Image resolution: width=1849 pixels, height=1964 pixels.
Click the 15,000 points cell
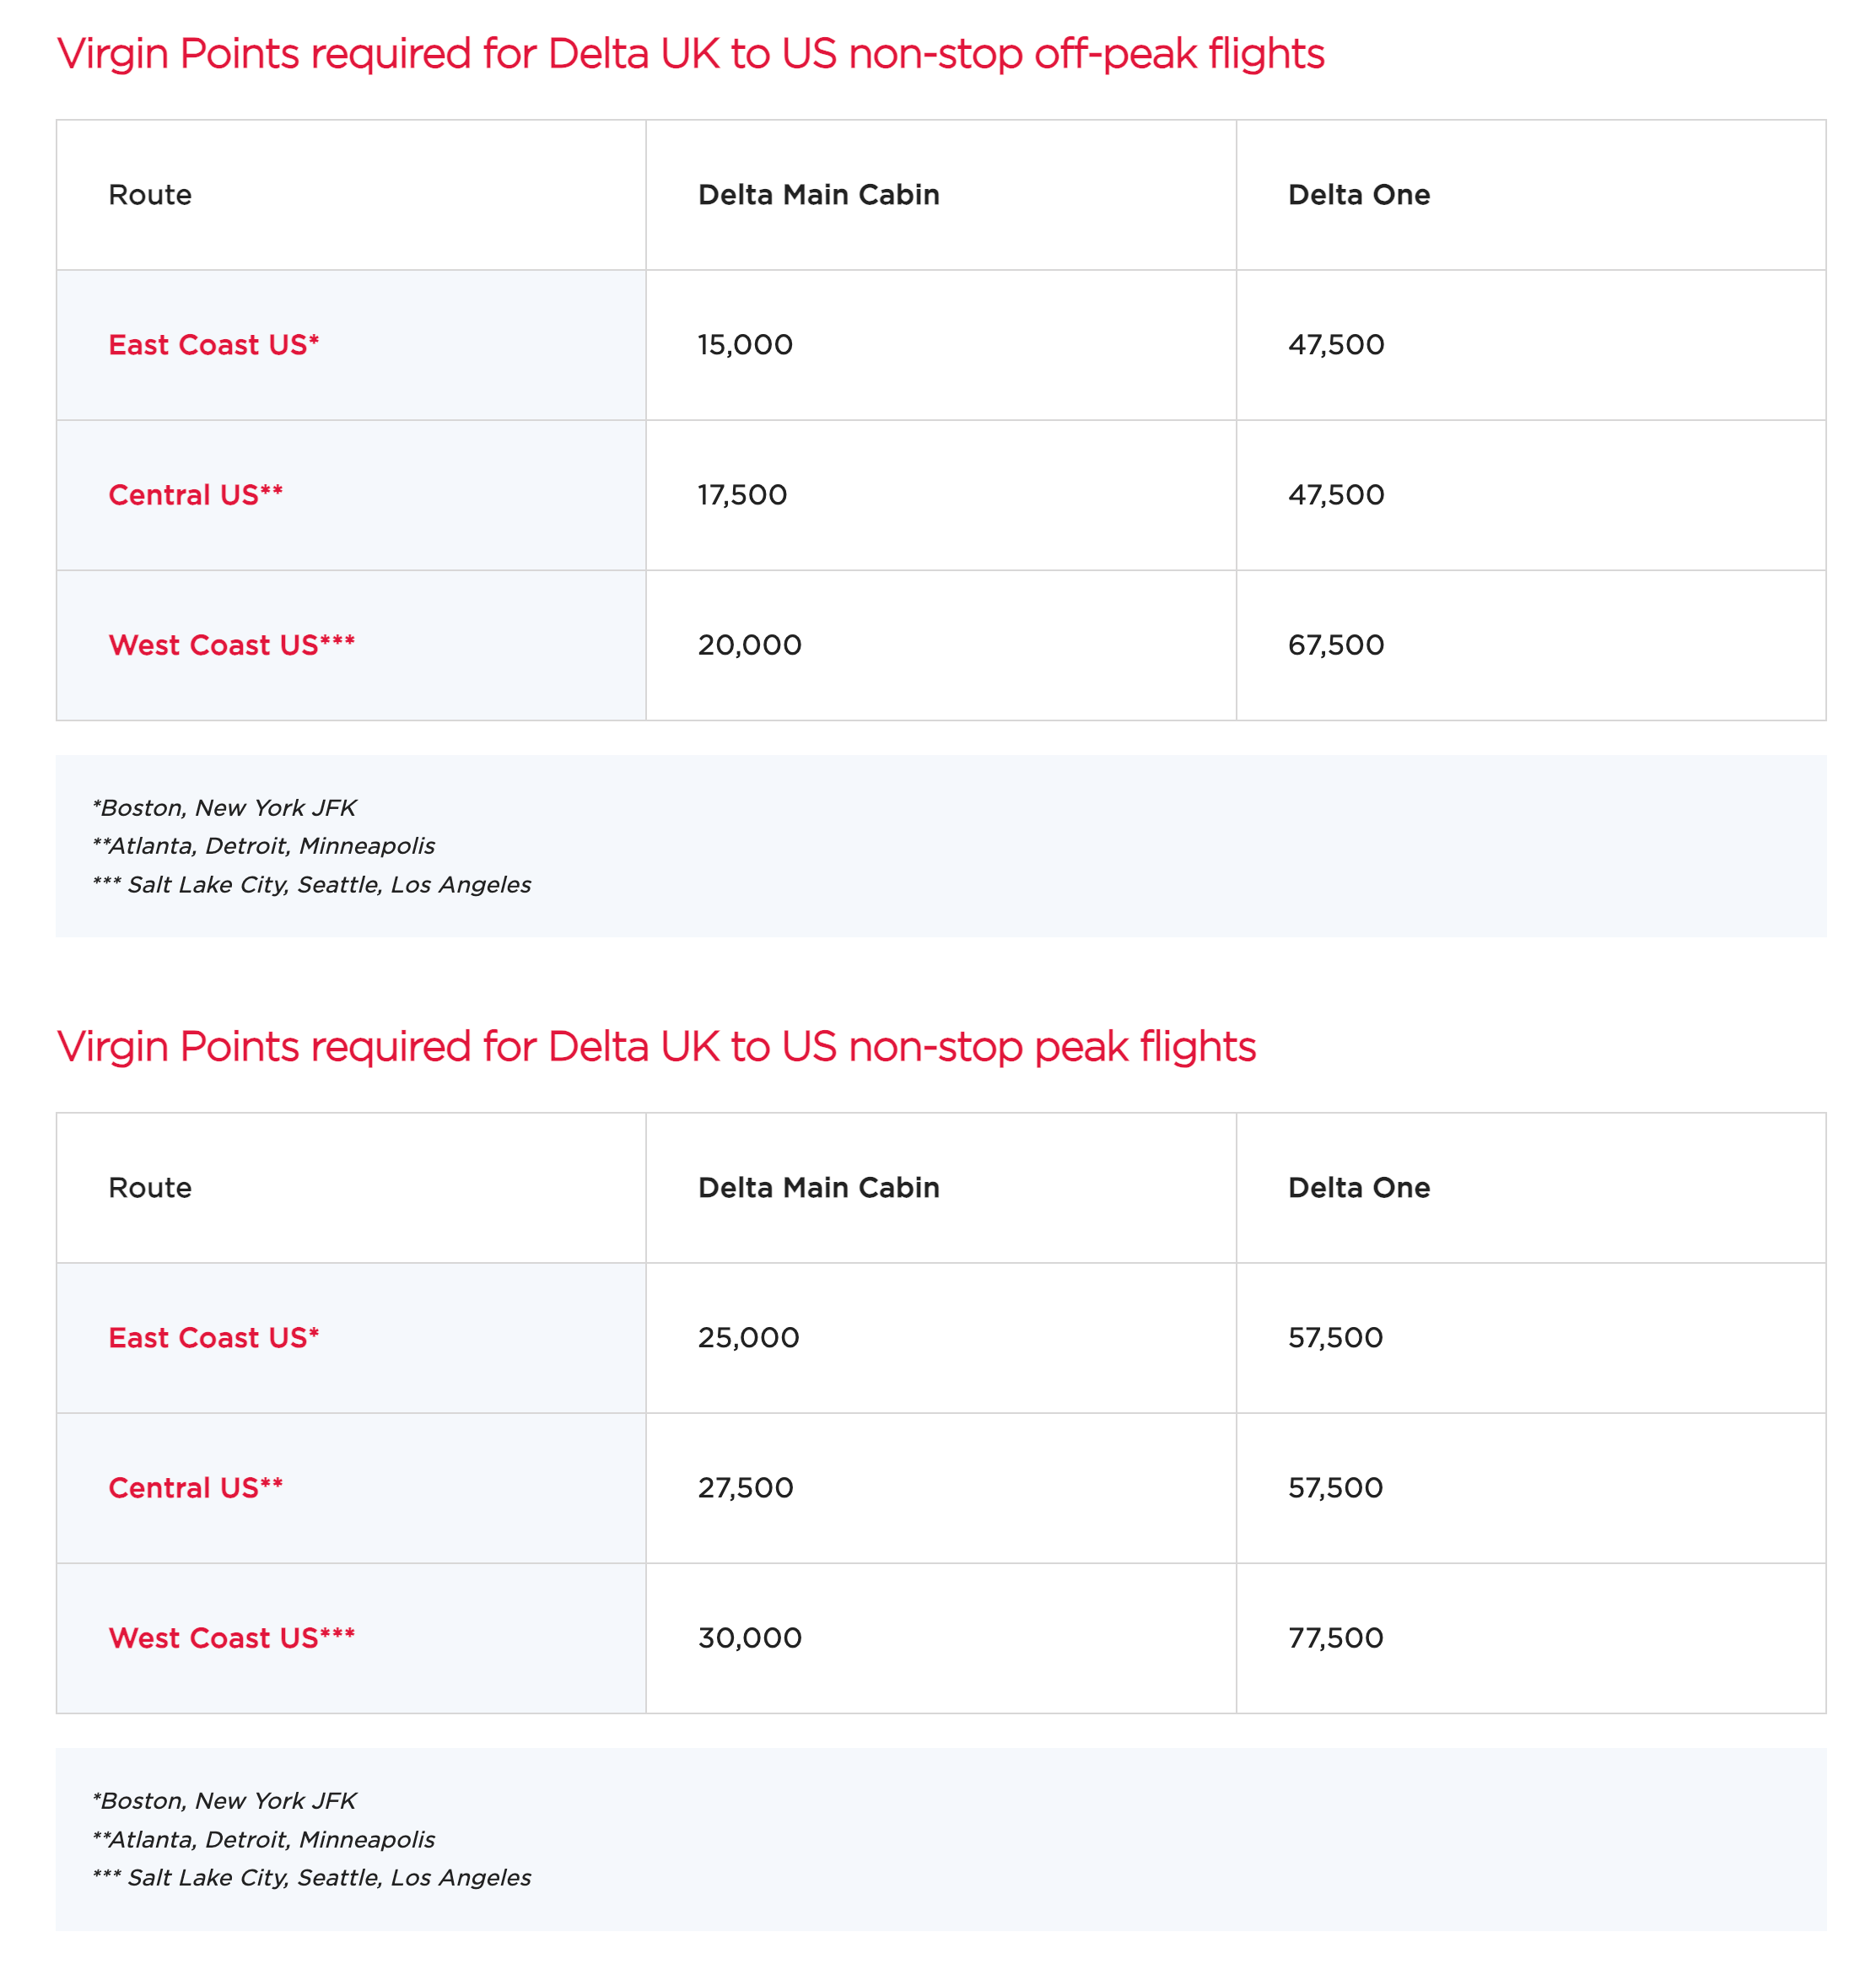(745, 345)
